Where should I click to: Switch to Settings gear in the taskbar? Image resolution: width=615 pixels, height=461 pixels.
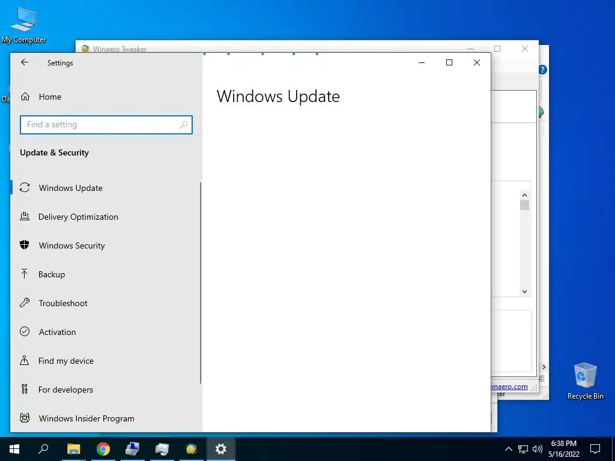(221, 449)
